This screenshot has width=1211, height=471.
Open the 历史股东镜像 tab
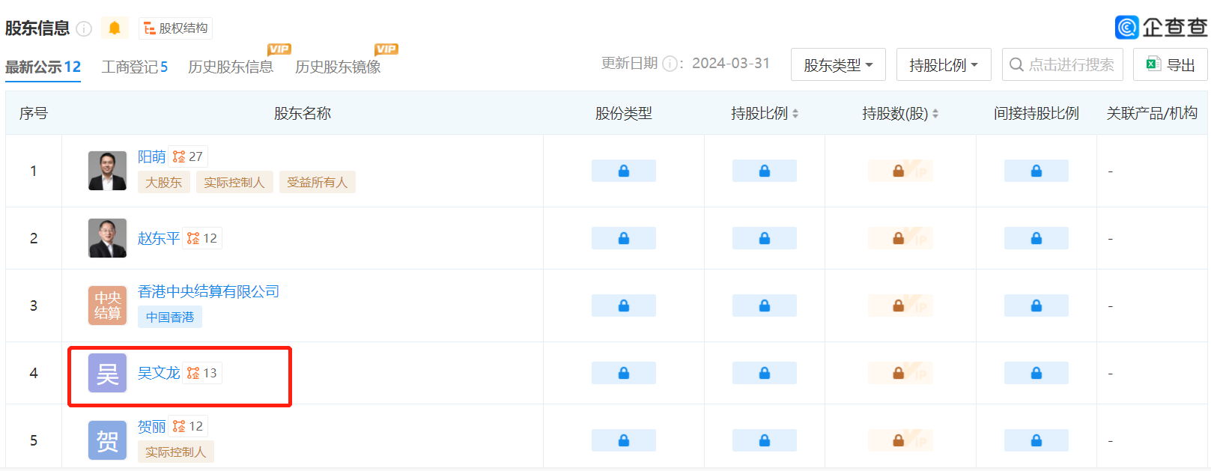click(338, 67)
